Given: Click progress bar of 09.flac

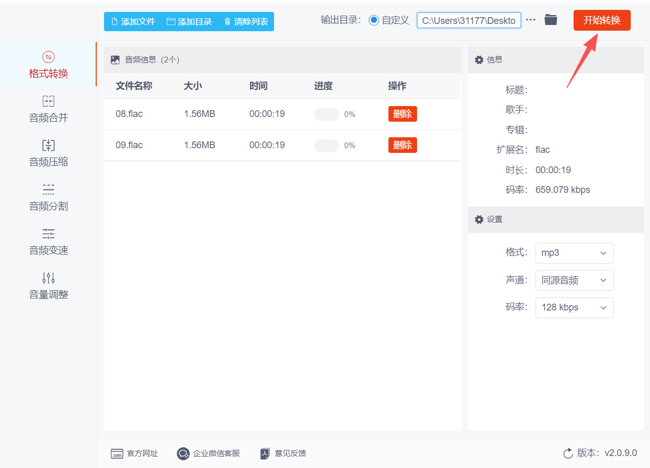Looking at the screenshot, I should [x=327, y=146].
